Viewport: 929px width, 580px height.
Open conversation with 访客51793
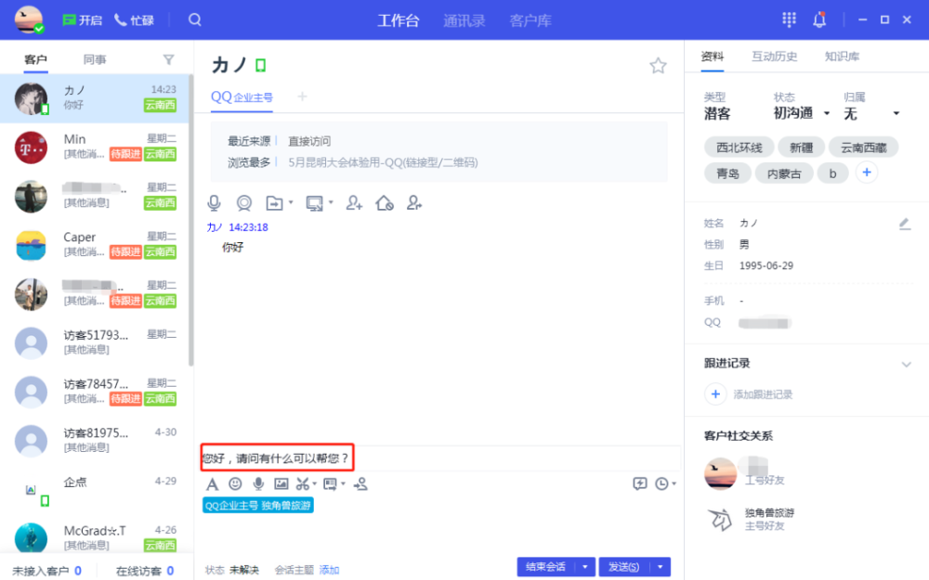pos(95,342)
